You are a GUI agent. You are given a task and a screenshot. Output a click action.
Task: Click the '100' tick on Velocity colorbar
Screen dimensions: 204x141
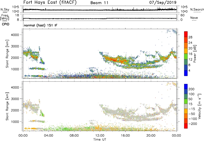[192, 94]
